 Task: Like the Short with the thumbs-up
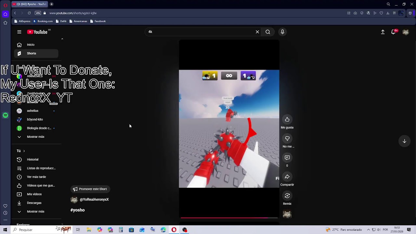coord(287,119)
